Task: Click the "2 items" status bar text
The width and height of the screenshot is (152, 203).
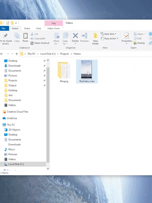Action: pos(5,173)
